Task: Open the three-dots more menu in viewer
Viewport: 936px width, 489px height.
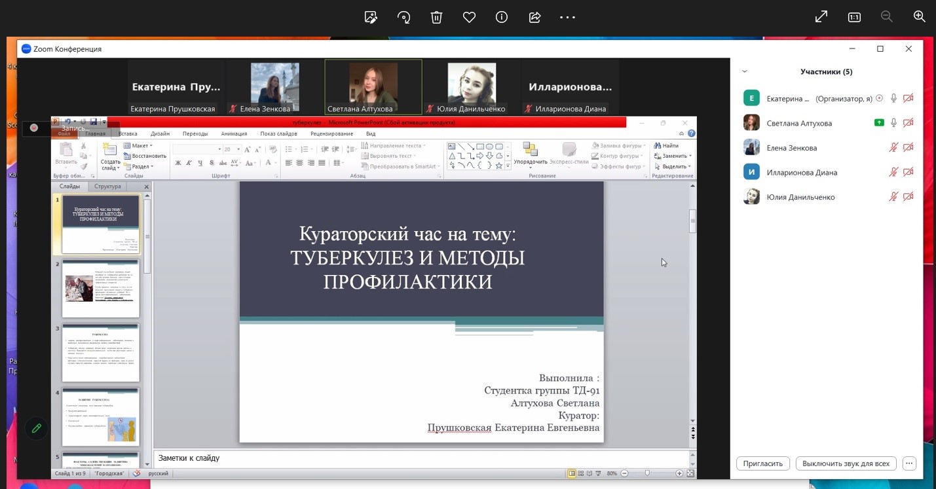Action: point(567,18)
